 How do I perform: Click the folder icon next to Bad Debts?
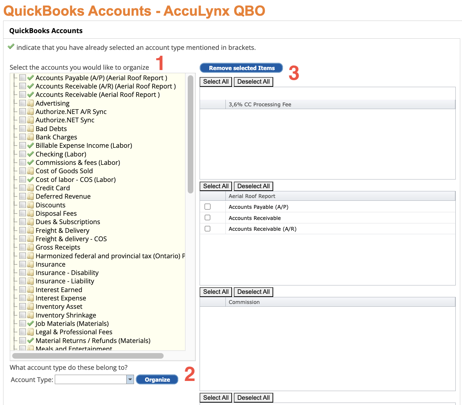pyautogui.click(x=31, y=129)
